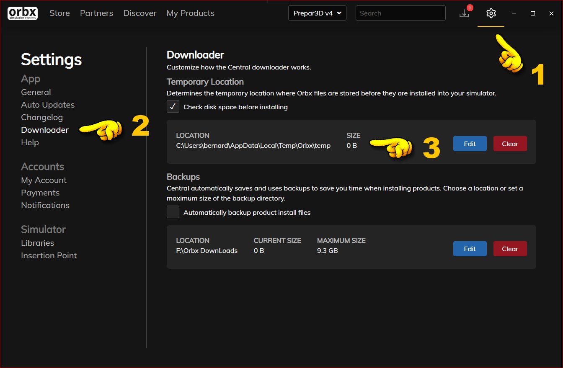The image size is (563, 368).
Task: Click the Downloader page heading
Action: 195,55
